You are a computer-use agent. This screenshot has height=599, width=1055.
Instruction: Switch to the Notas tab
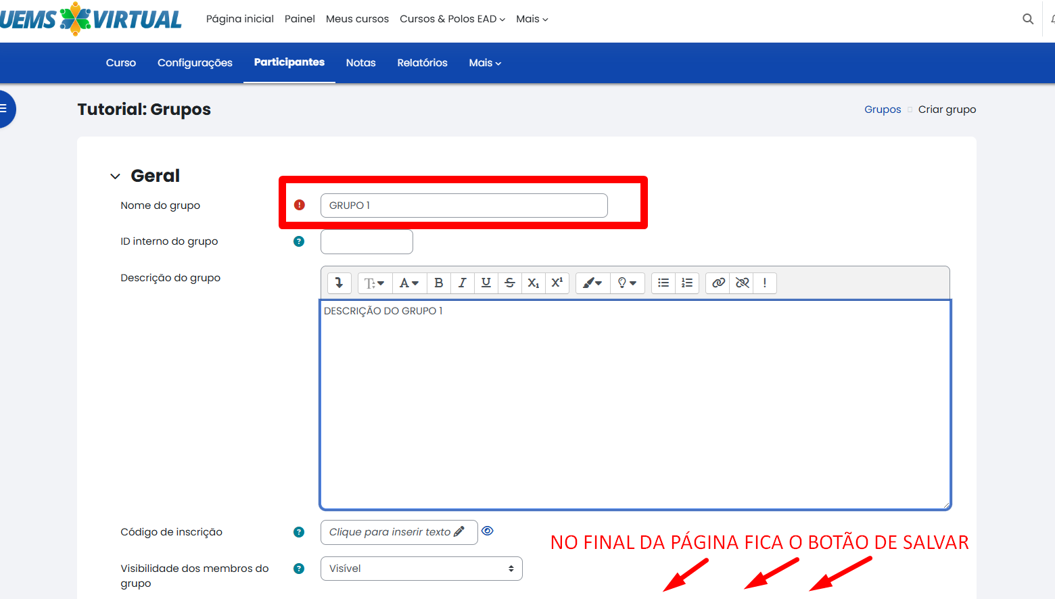click(360, 62)
